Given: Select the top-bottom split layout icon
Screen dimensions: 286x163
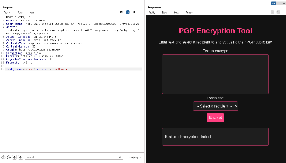Looking at the screenshot, I should [278, 3].
